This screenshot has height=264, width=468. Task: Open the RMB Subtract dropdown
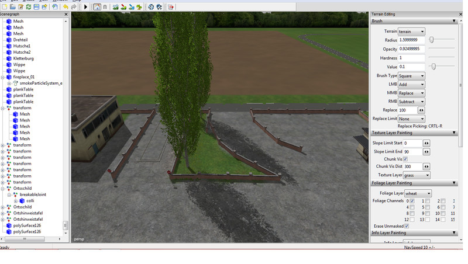(411, 102)
